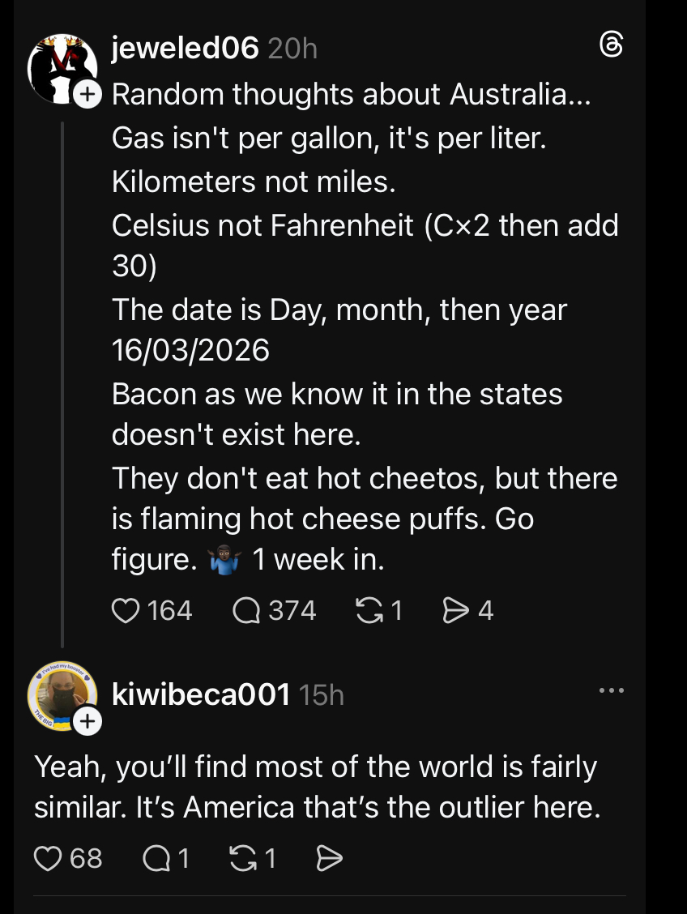The image size is (687, 914).
Task: Like kiwibeca001's reply
Action: click(48, 858)
